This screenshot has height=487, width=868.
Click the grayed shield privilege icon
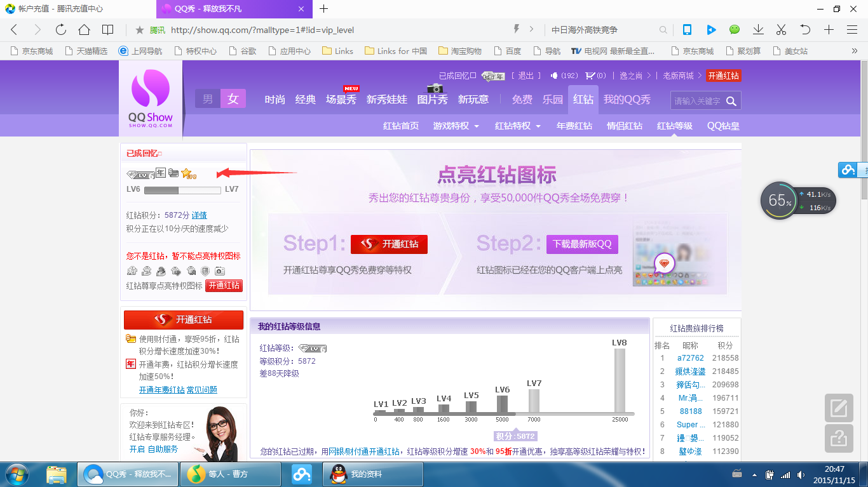tap(205, 271)
